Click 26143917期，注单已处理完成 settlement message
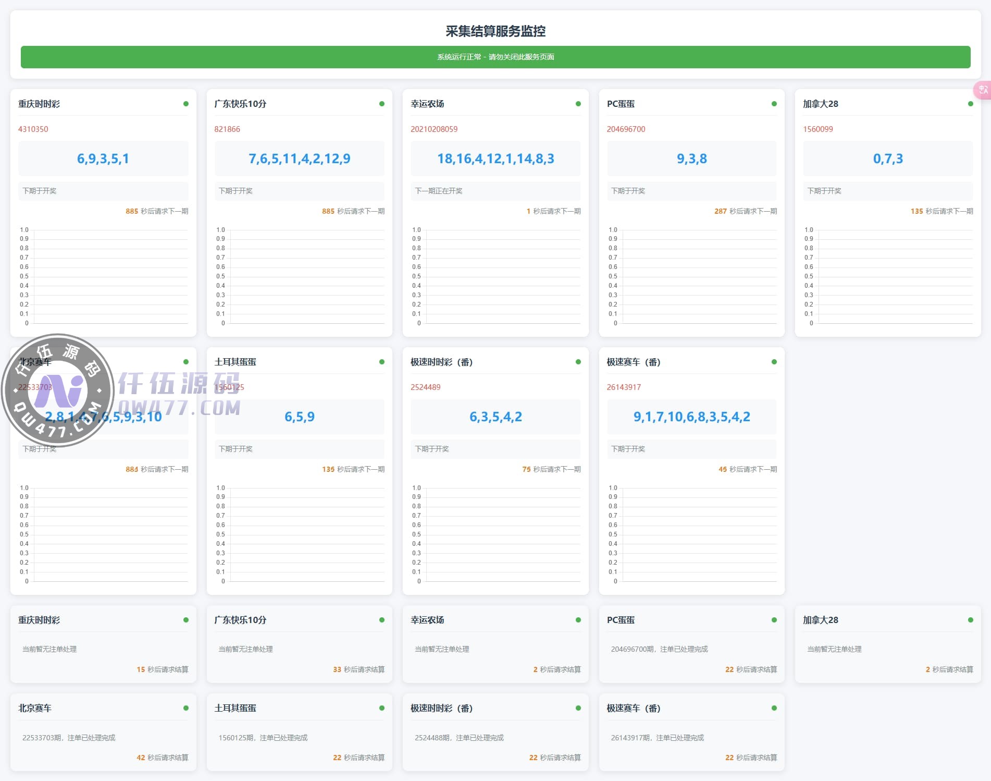Screen dimensions: 991x781 (657, 738)
